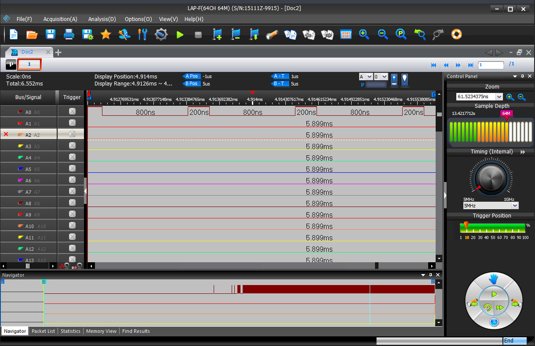This screenshot has height=346, width=535.
Task: Open file with the folder icon
Action: [x=32, y=34]
